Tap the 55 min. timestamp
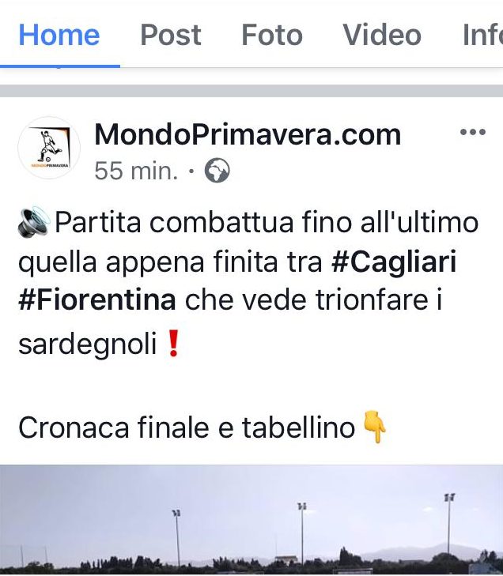Image resolution: width=503 pixels, height=576 pixels. click(136, 171)
